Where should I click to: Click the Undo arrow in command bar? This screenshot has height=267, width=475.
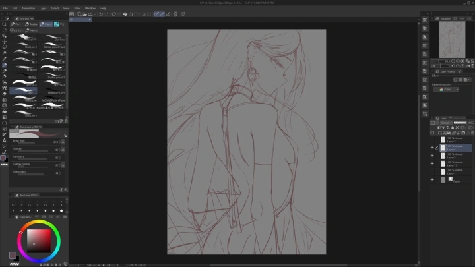pos(100,13)
